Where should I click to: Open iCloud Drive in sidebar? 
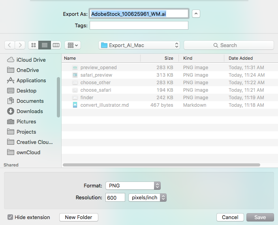point(31,60)
